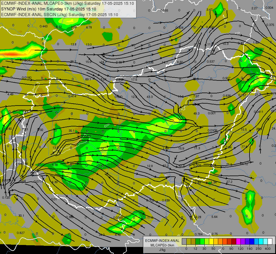Select the MLCAPE0-3km legend caption
The height and width of the screenshot is (254, 276).
(162, 245)
